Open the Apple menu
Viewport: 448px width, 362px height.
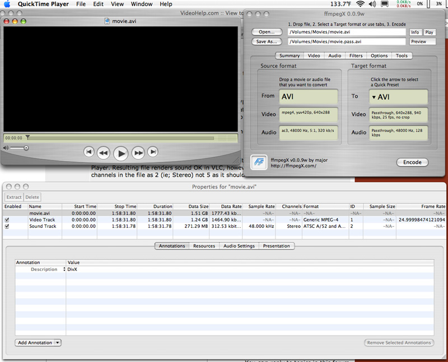tap(7, 4)
